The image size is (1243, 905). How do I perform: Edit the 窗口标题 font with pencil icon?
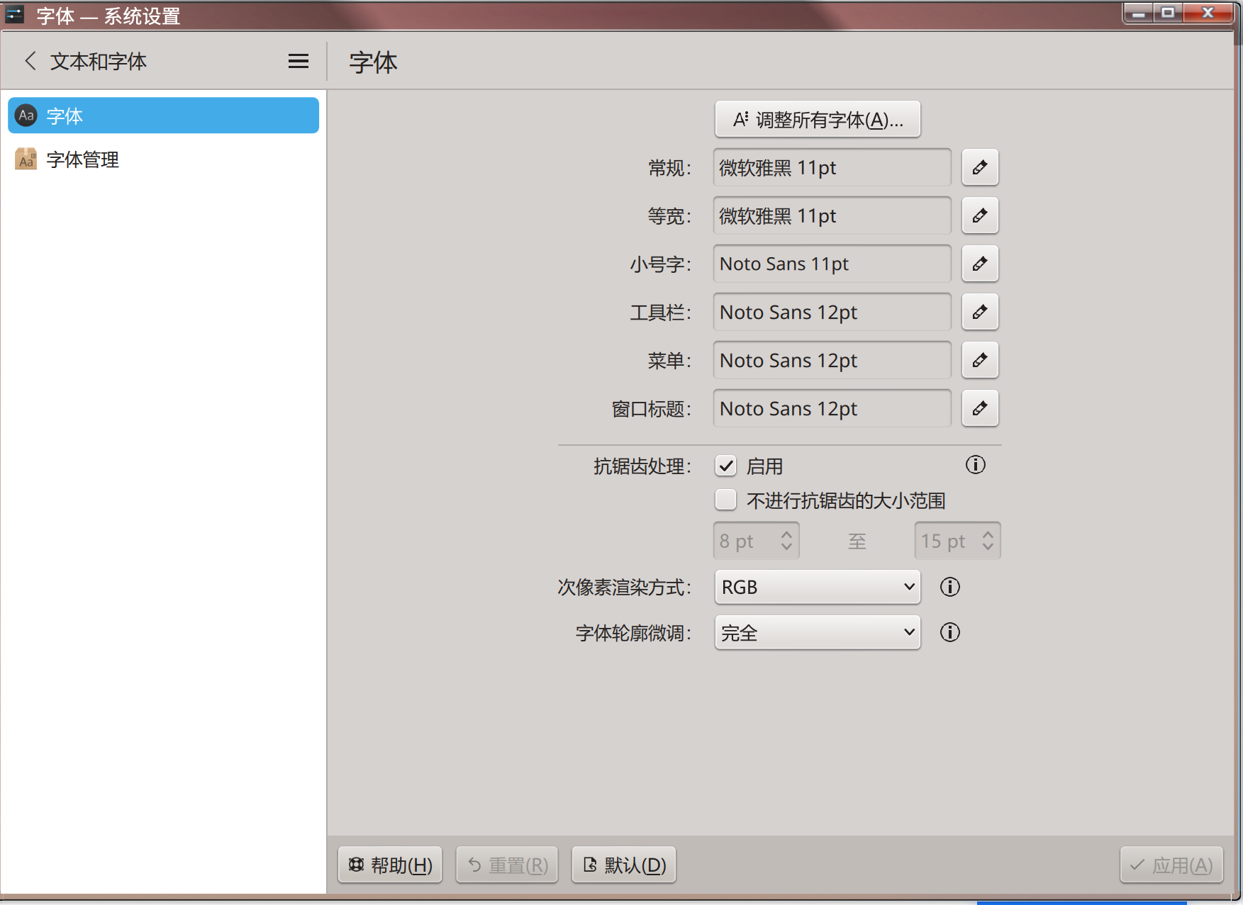[980, 408]
